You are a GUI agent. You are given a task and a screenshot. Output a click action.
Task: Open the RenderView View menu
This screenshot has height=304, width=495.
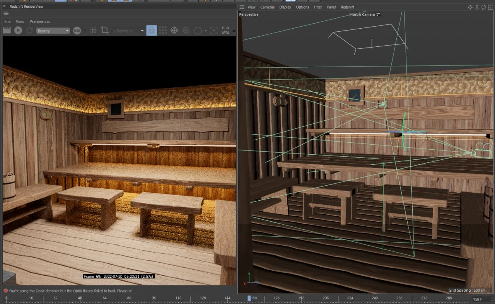[x=20, y=21]
